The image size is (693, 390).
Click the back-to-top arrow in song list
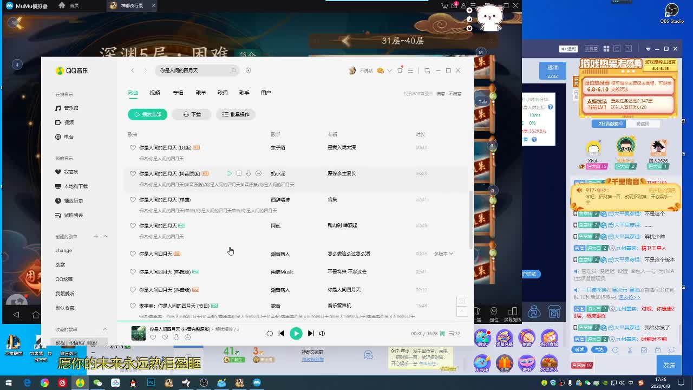pyautogui.click(x=462, y=311)
